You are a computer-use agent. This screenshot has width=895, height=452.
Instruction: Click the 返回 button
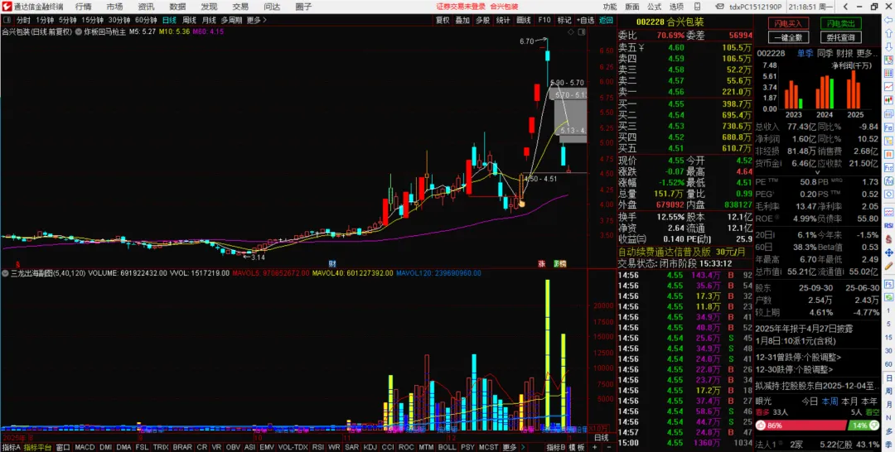pos(606,20)
